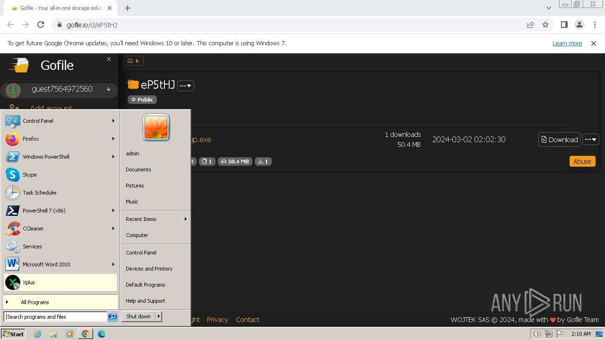
Task: Open Microsoft Edge from the taskbar
Action: click(x=102, y=334)
